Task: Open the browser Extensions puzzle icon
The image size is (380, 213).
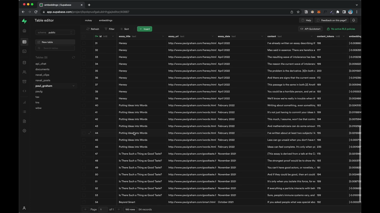Action: 338,12
